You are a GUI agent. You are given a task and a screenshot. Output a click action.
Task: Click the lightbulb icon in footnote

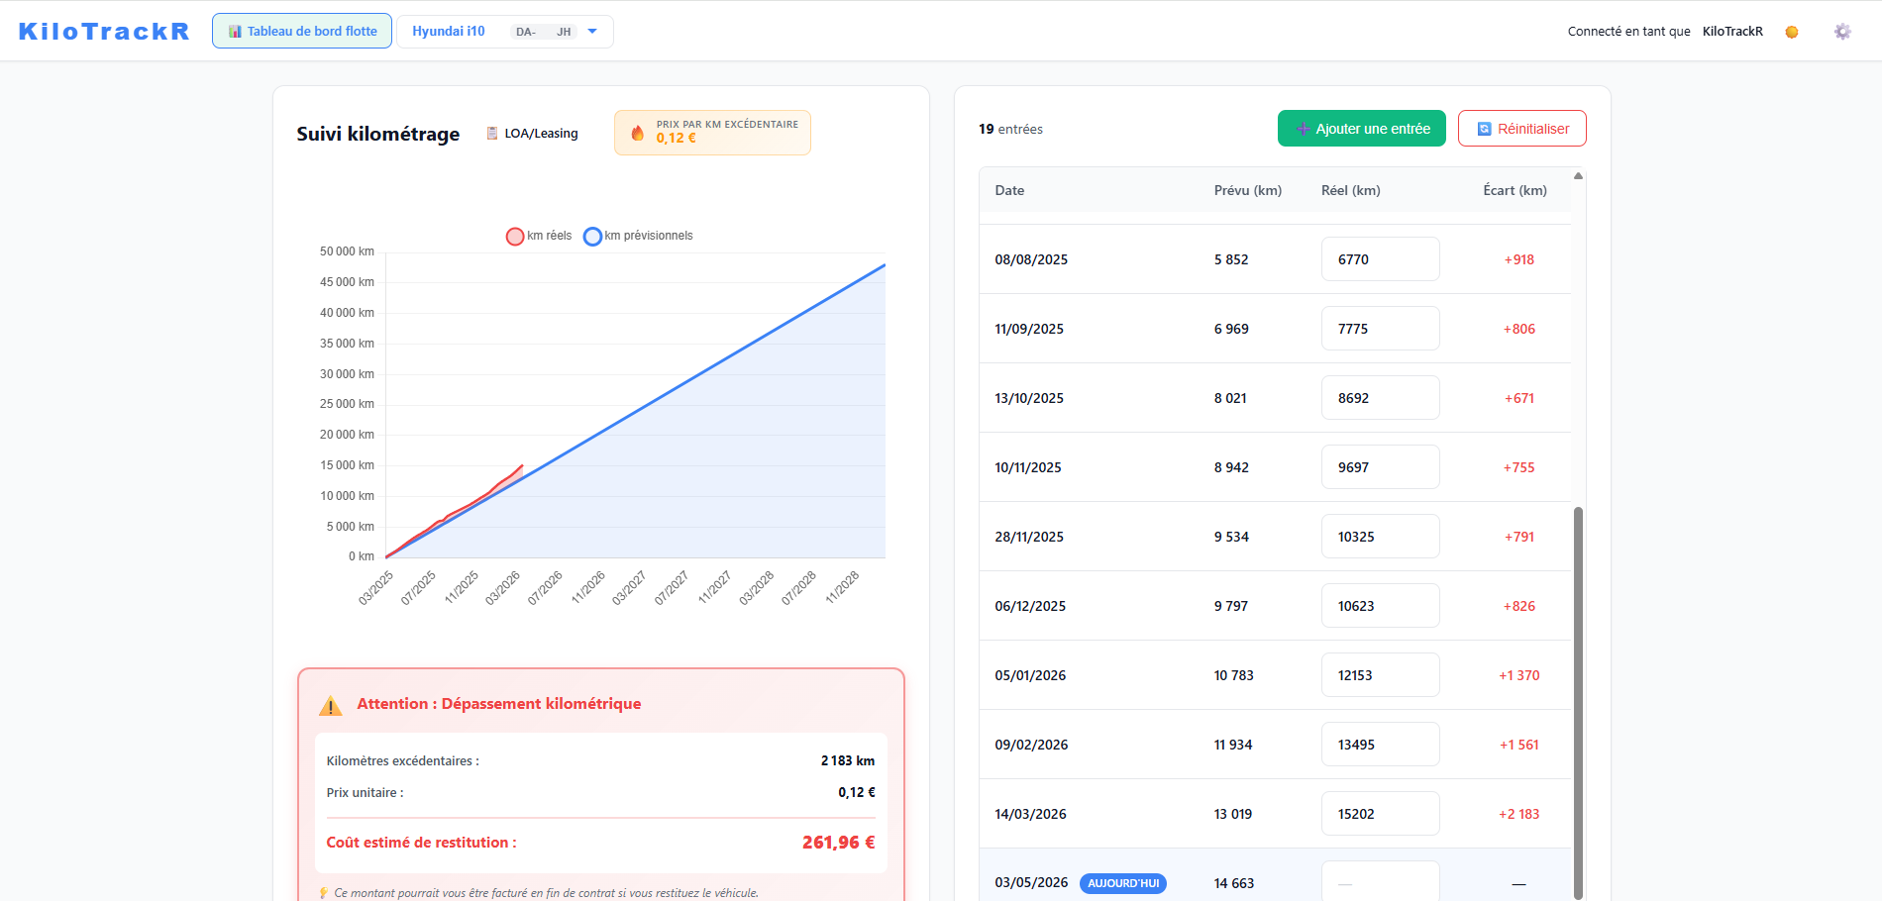pyautogui.click(x=324, y=893)
